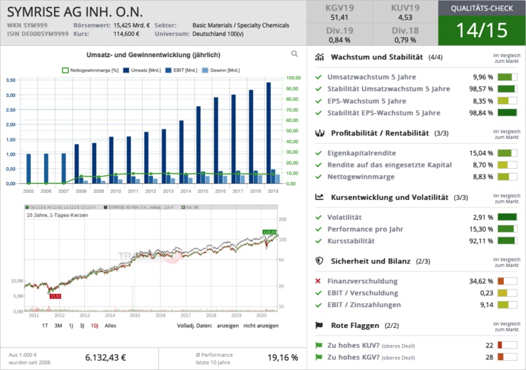This screenshot has height=370, width=526.
Task: Select 'nicht anzeigen' for Volladj. Daten
Action: coord(261,325)
